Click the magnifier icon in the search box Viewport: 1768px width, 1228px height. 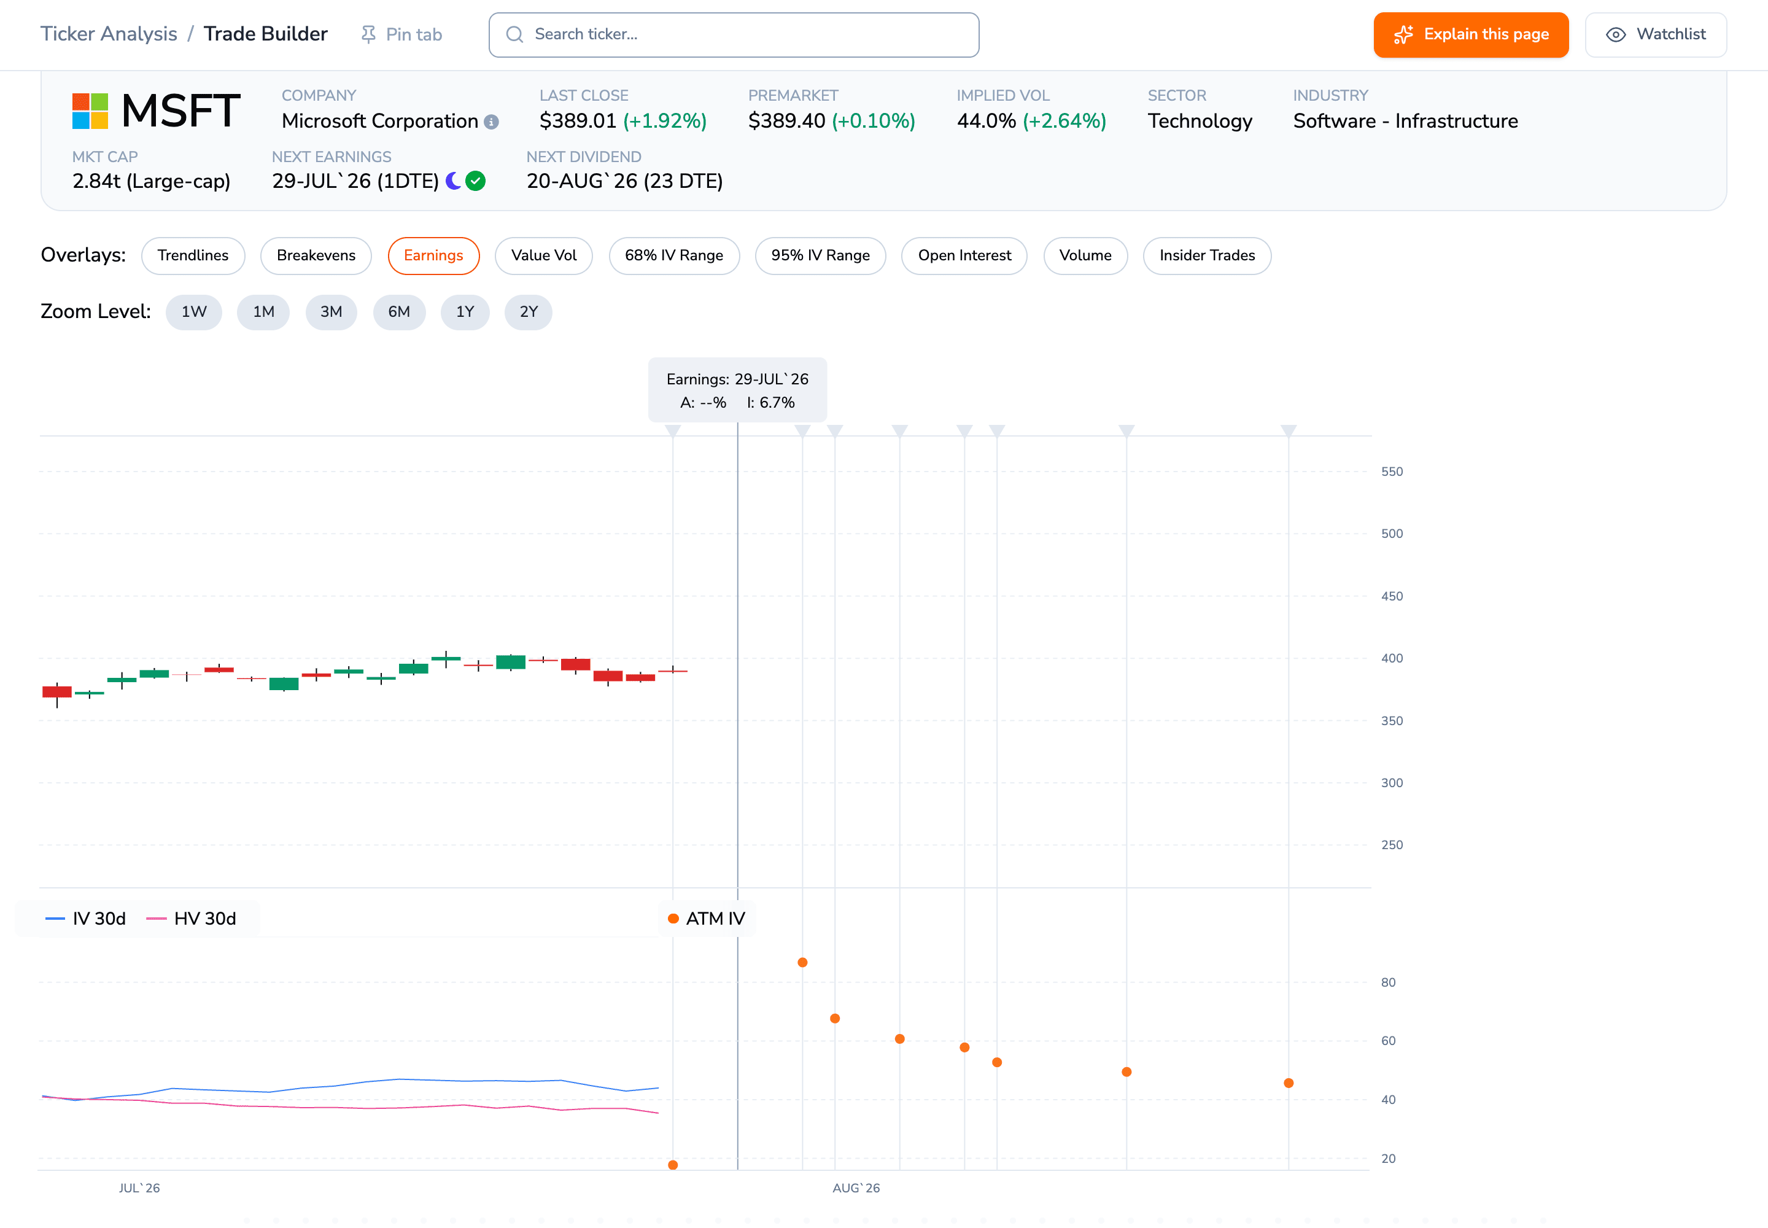tap(514, 34)
